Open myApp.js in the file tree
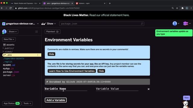This screenshot has height=108, width=193. coord(8,69)
